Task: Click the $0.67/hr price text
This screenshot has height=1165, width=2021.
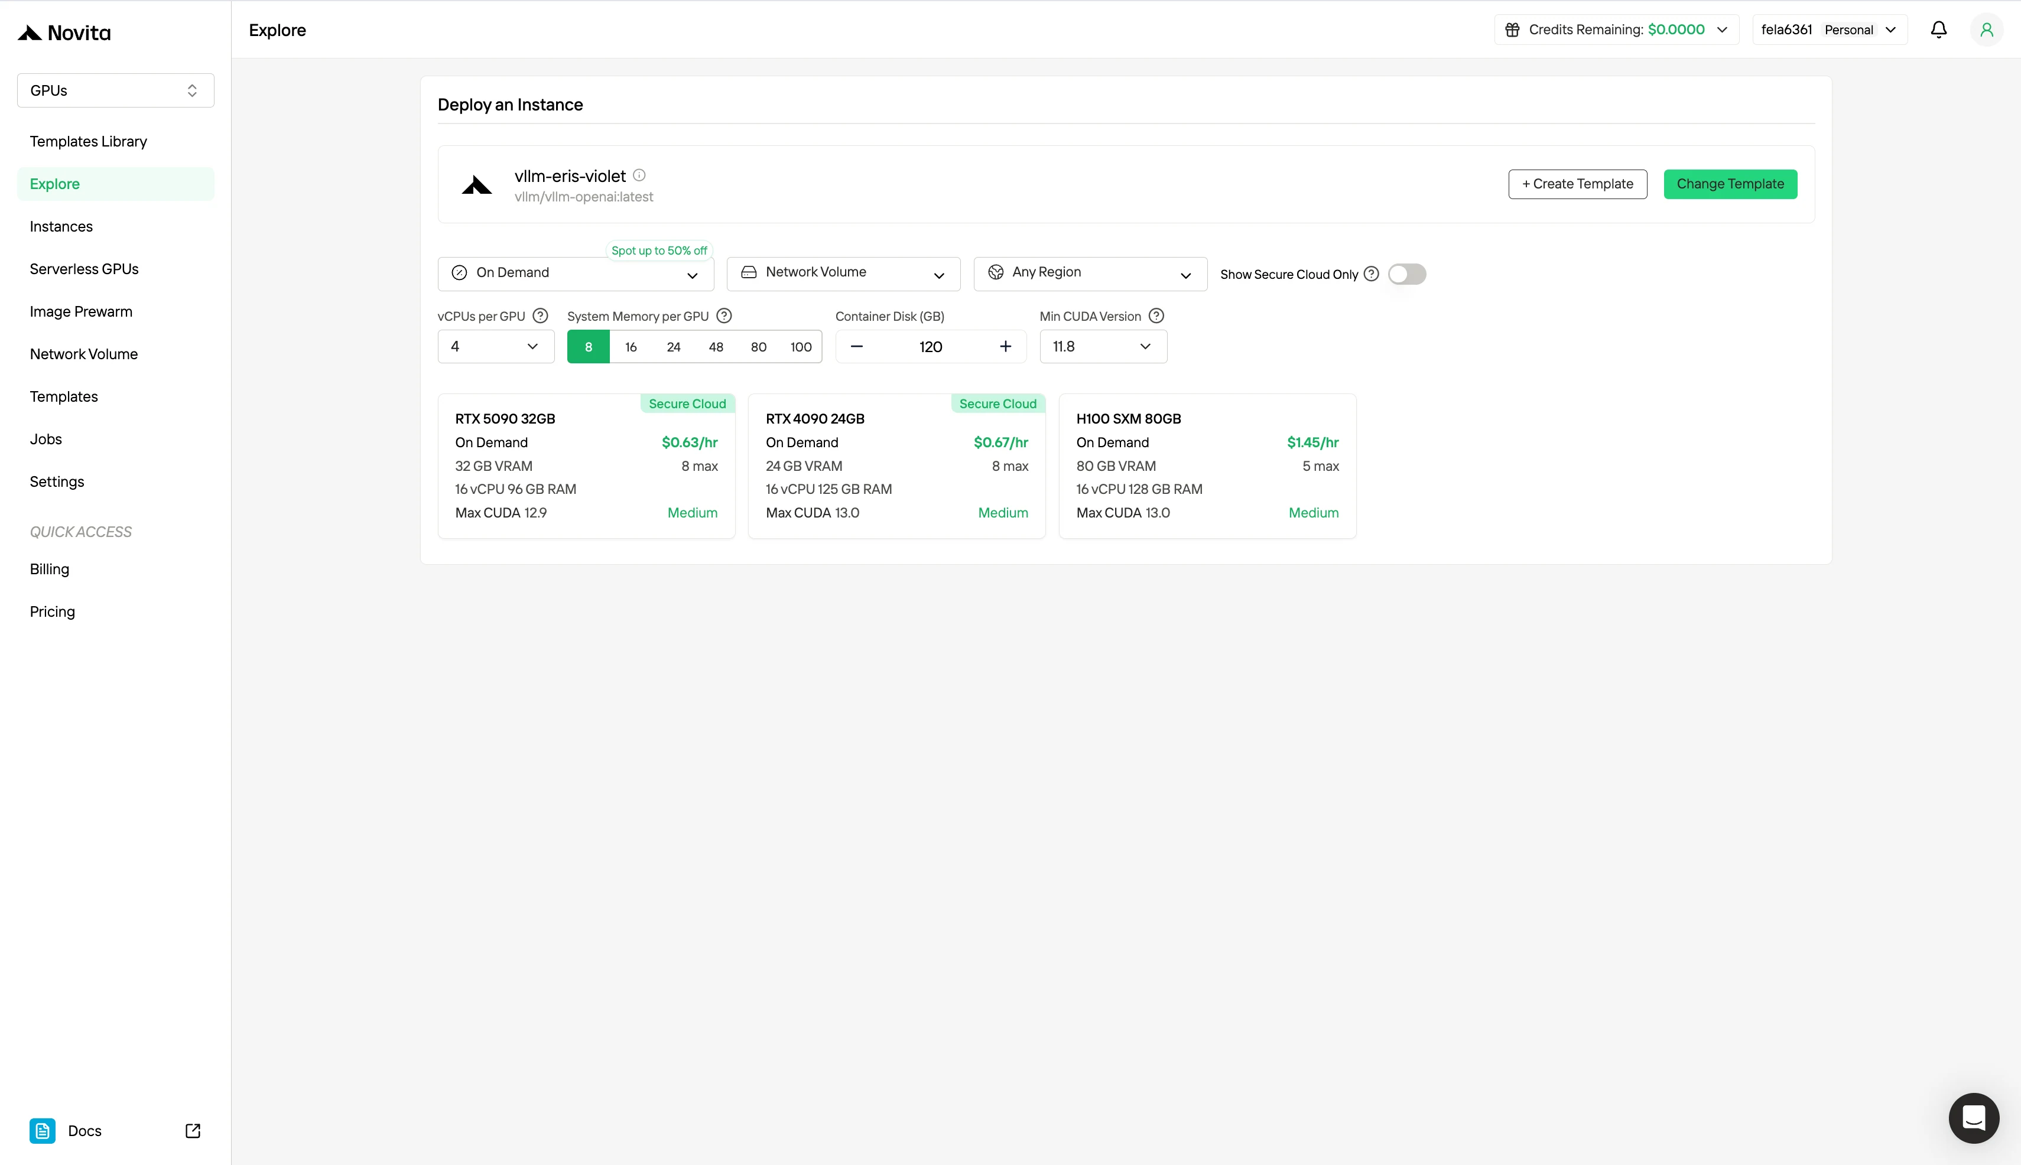Action: (x=1000, y=442)
